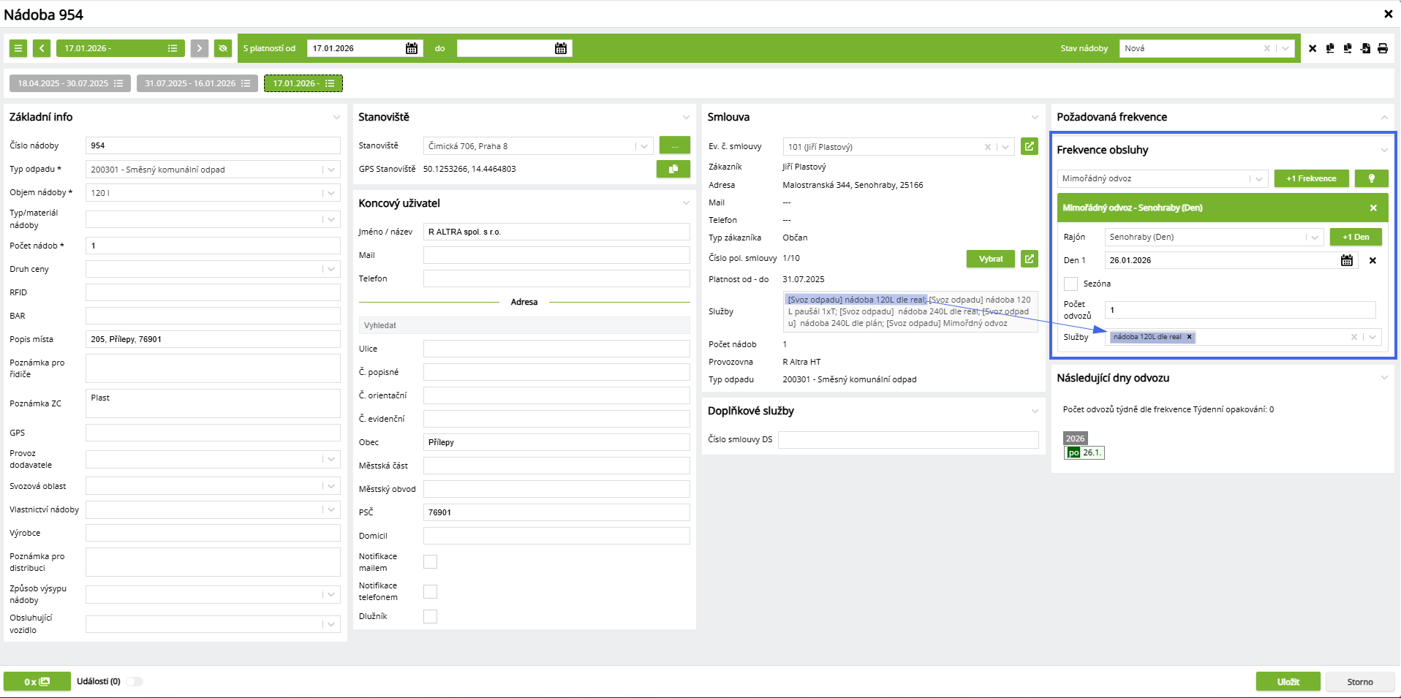
Task: Collapse the Smlouva section
Action: click(x=1035, y=117)
